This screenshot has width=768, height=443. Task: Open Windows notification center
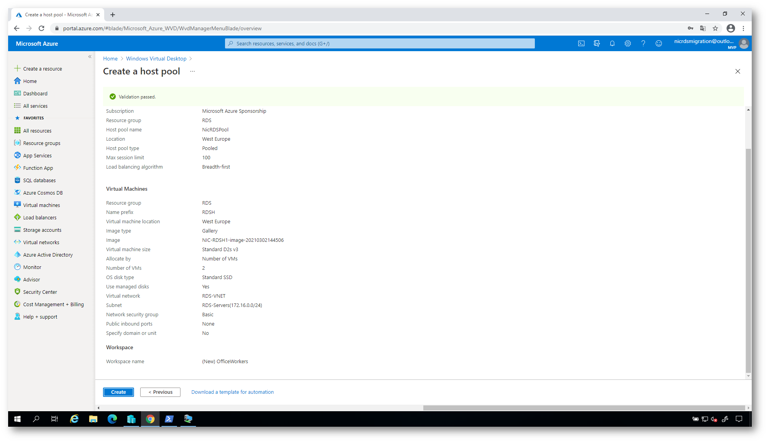739,419
